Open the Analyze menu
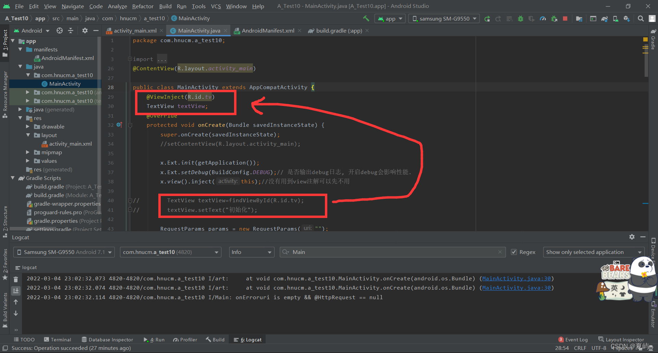Screen dimensions: 658x353 (117, 6)
